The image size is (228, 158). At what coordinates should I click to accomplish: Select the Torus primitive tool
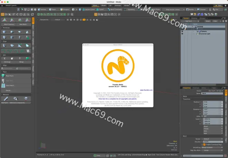click(4, 37)
